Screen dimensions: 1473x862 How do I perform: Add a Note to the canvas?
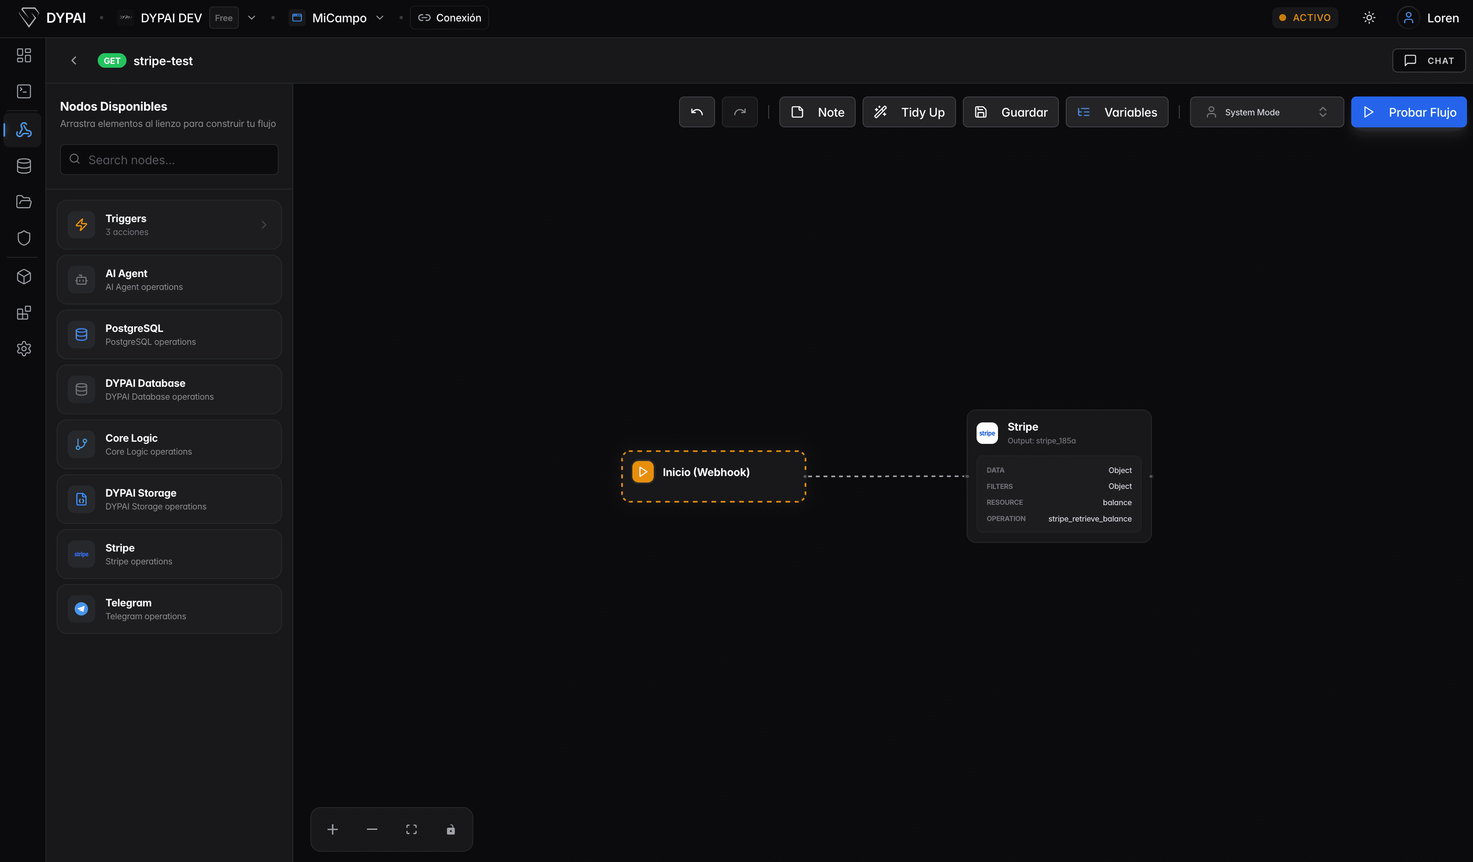[x=817, y=112]
